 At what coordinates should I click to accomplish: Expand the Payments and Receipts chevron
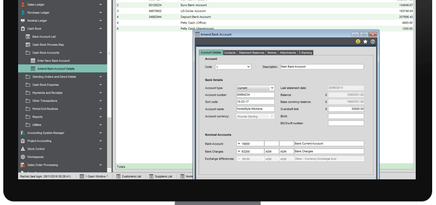100,93
